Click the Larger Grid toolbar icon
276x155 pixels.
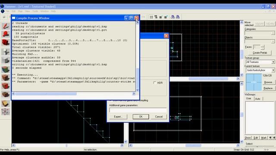pyautogui.click(x=166, y=17)
